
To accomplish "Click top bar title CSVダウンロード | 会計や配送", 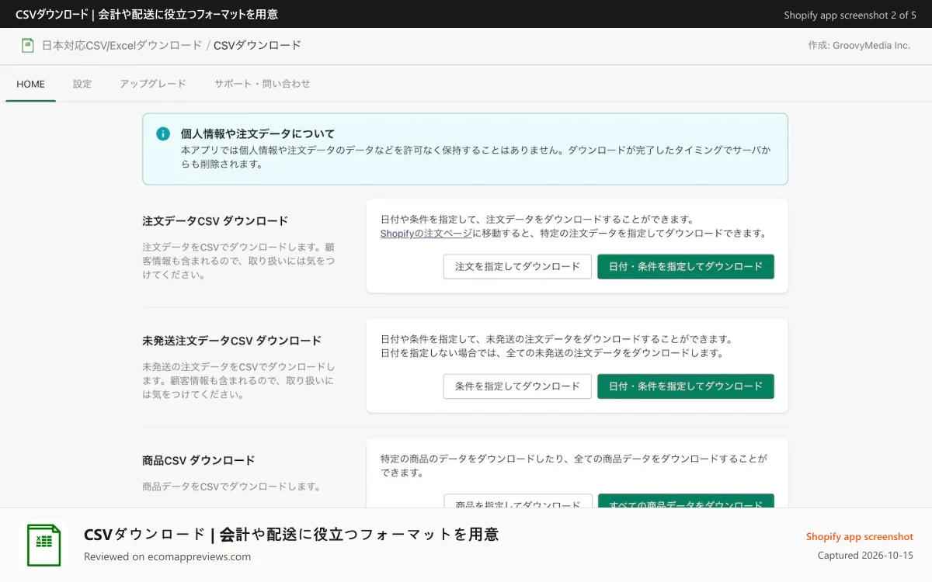I will 147,14.
